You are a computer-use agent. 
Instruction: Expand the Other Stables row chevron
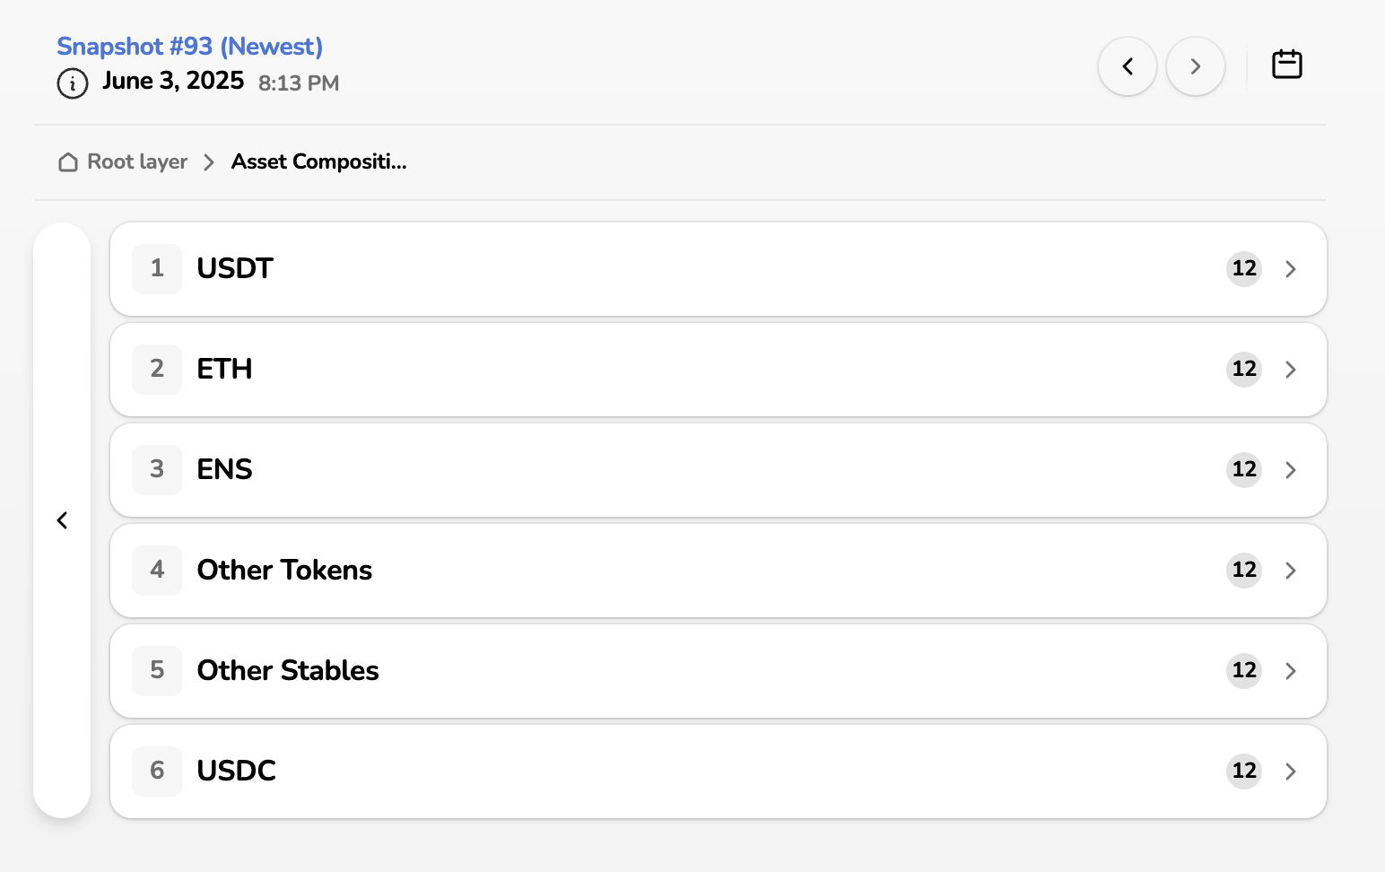(1290, 671)
